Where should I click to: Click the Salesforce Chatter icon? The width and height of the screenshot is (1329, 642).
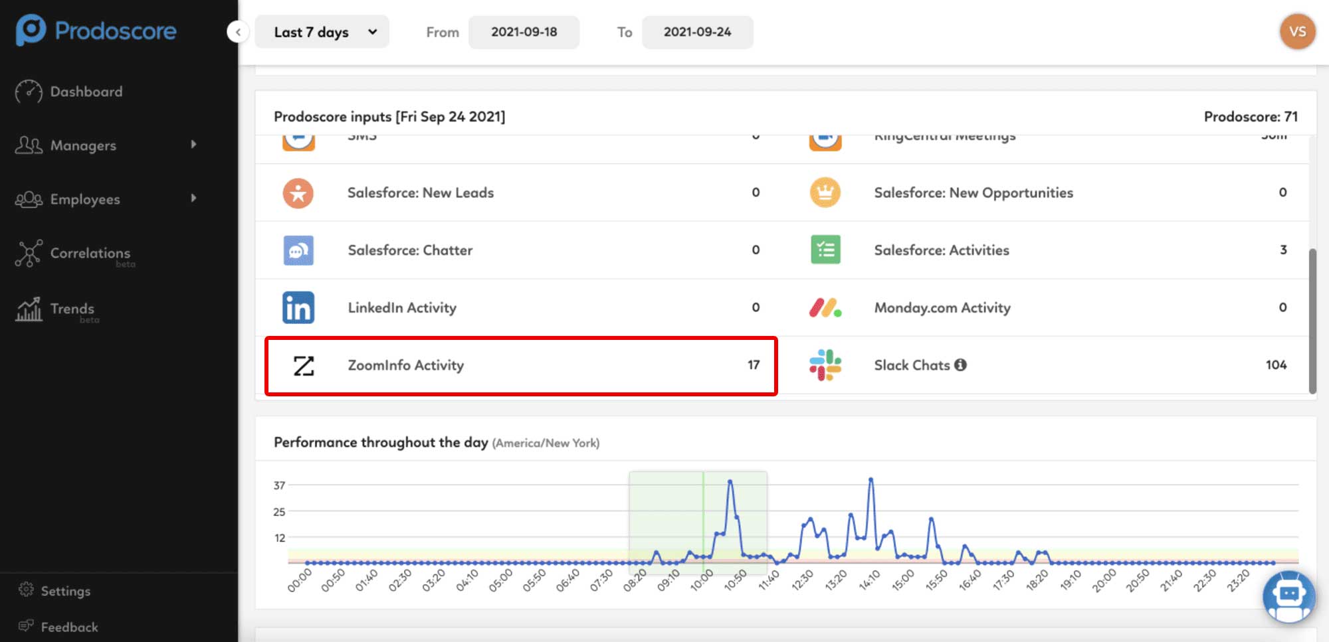pyautogui.click(x=298, y=250)
